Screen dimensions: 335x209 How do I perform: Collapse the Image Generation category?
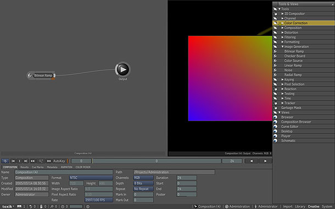[282, 47]
